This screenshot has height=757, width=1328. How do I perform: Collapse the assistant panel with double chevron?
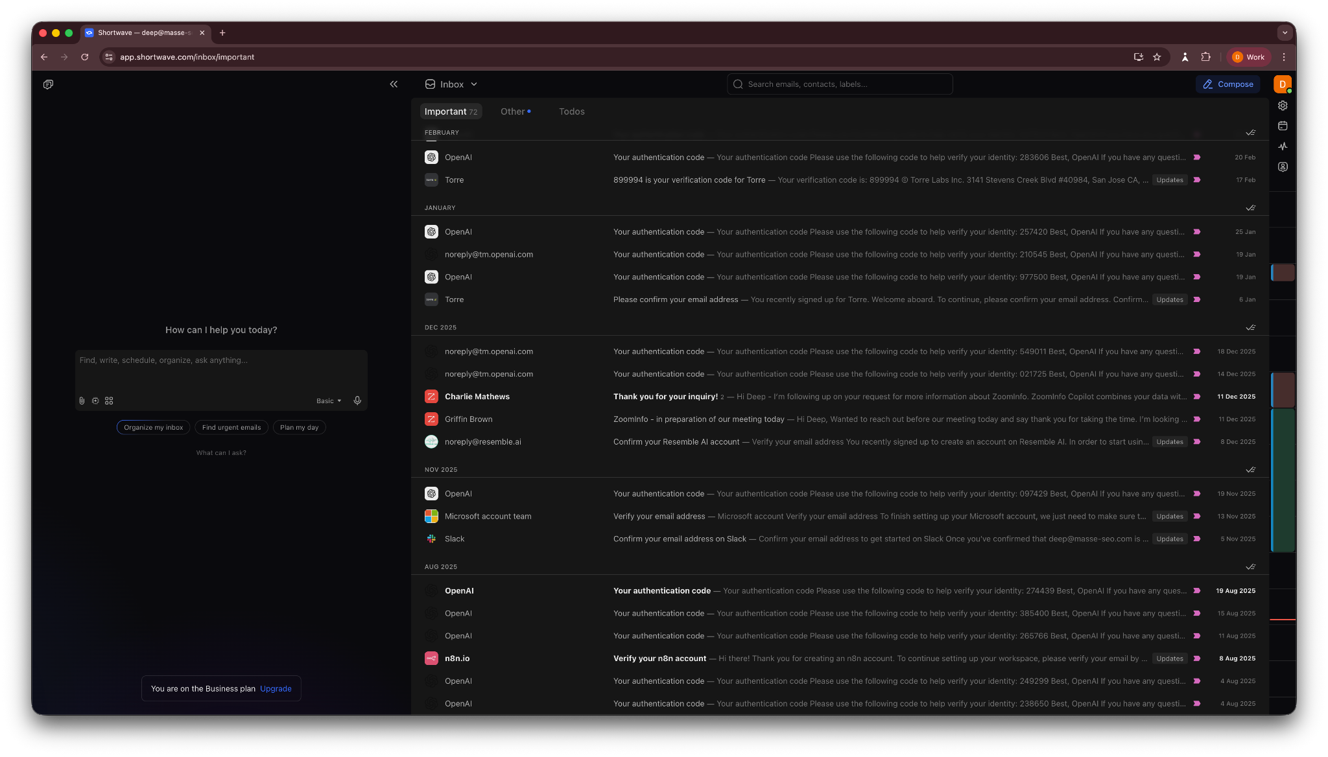pyautogui.click(x=394, y=84)
